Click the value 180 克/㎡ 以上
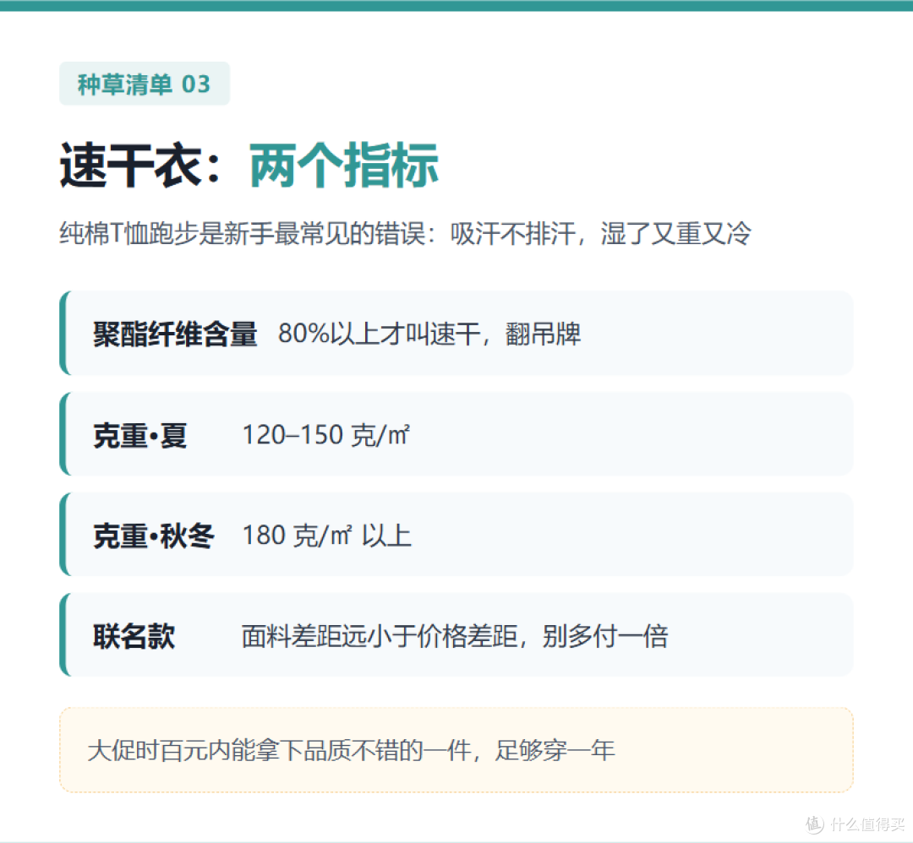913x843 pixels. [x=327, y=536]
